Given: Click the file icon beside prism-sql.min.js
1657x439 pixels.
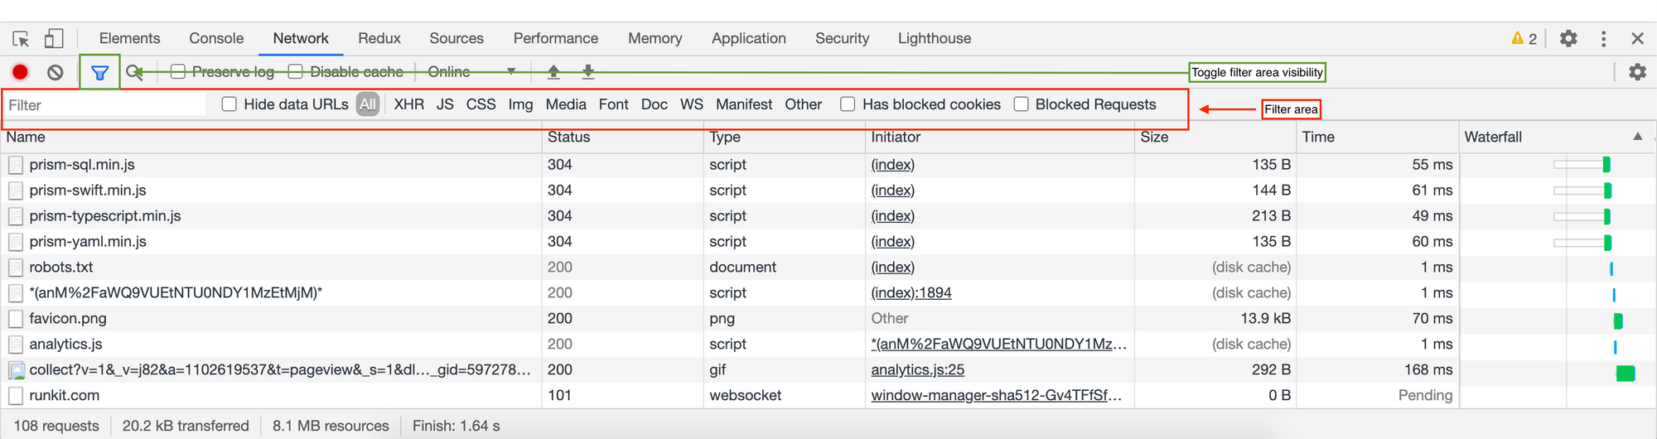Looking at the screenshot, I should pyautogui.click(x=16, y=165).
